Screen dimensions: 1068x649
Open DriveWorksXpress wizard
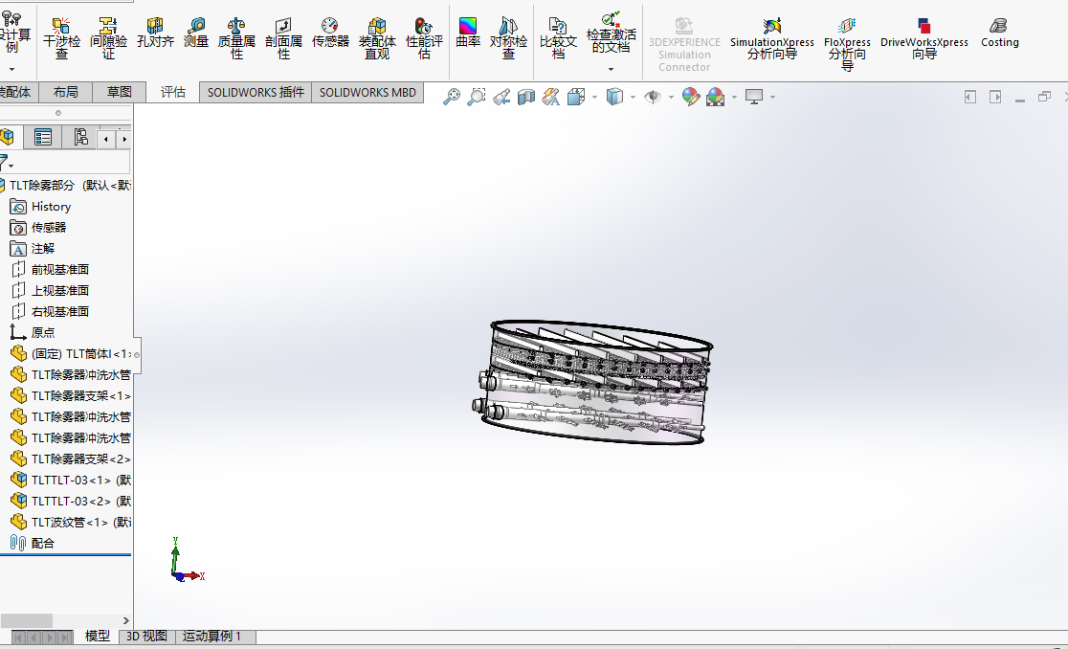click(x=923, y=39)
